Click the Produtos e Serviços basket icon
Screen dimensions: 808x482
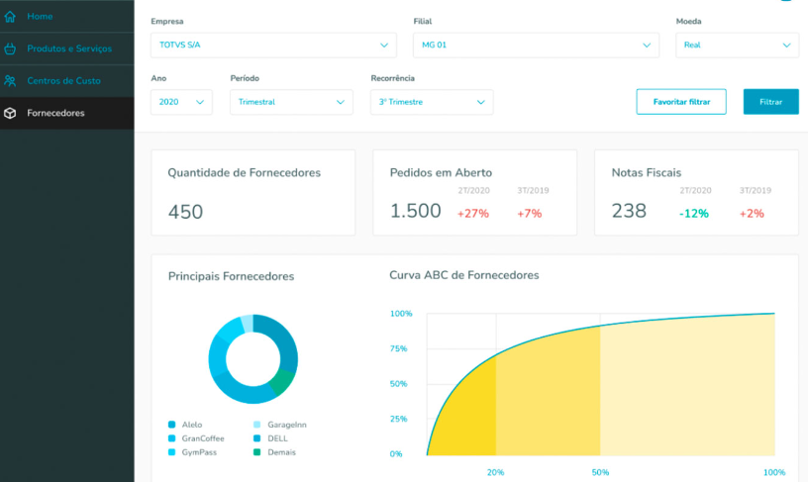coord(10,48)
